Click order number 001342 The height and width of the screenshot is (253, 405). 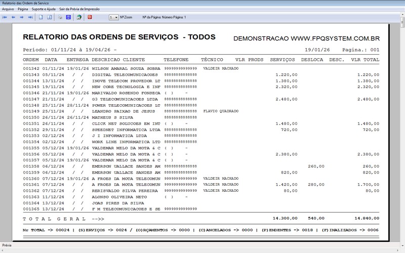tap(31, 69)
